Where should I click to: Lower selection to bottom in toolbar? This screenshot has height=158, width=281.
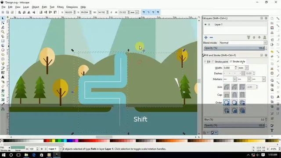click(x=41, y=12)
